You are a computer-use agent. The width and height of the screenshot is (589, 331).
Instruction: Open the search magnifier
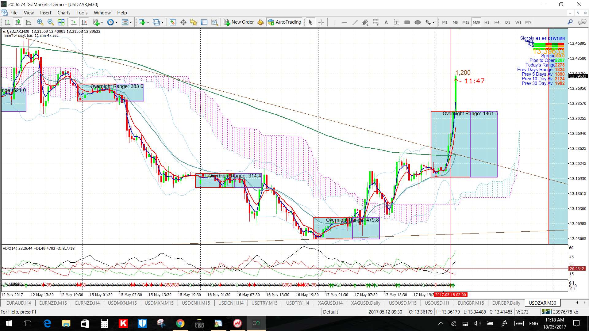coord(570,22)
